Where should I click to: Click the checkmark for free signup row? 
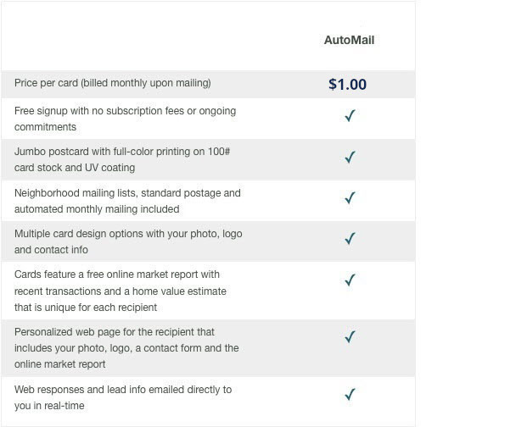(x=349, y=116)
